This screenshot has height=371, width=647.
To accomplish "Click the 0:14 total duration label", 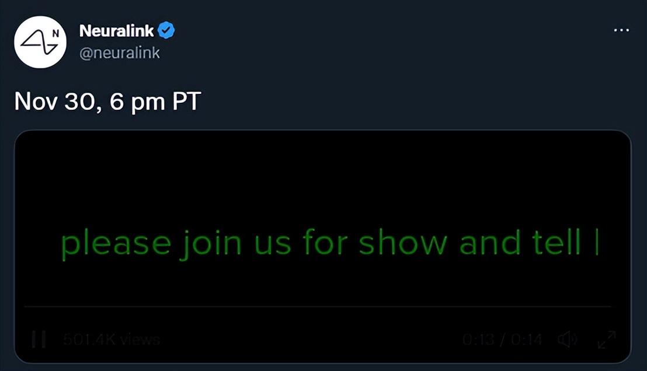I will coord(526,339).
